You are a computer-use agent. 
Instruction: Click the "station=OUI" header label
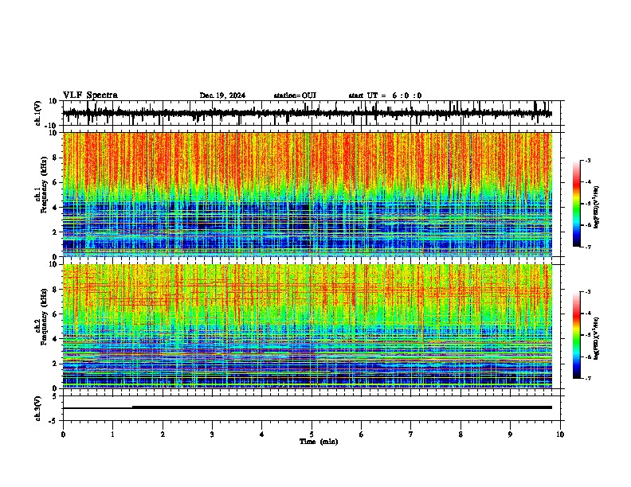point(295,95)
